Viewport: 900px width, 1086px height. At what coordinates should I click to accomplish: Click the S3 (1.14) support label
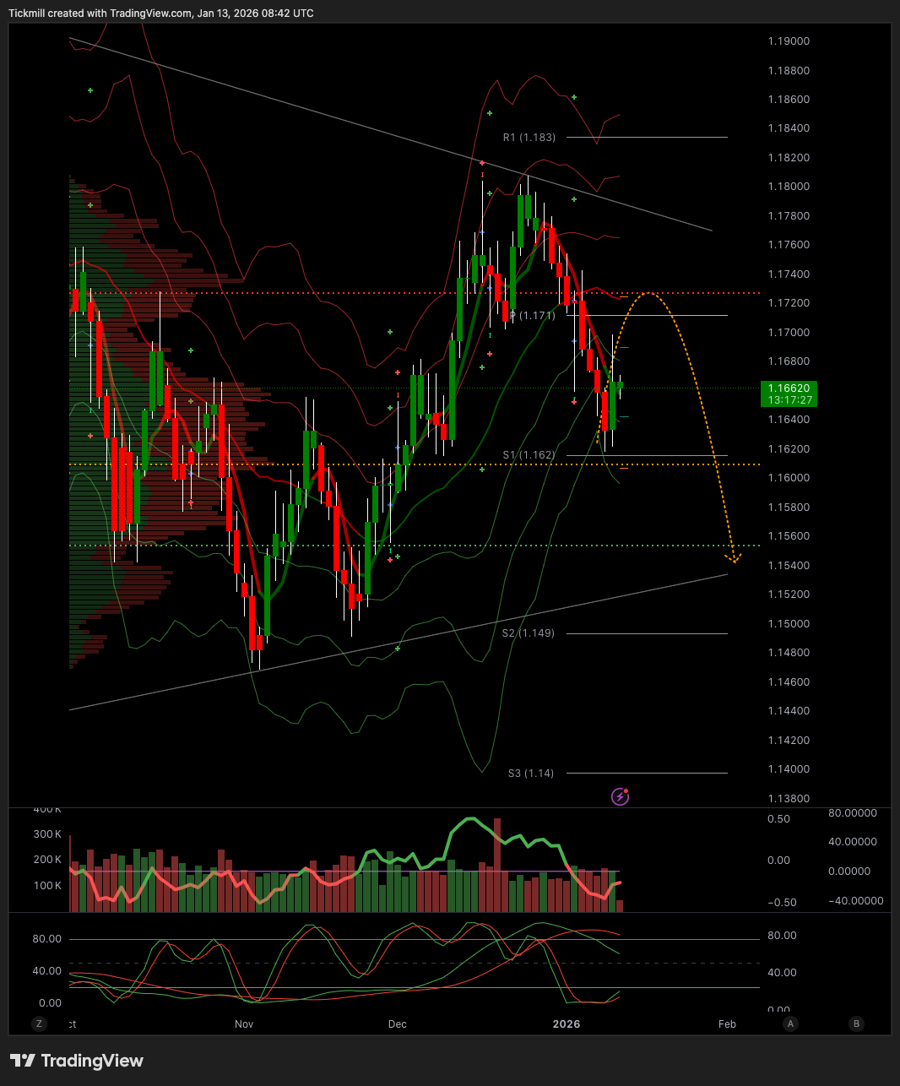[x=530, y=773]
